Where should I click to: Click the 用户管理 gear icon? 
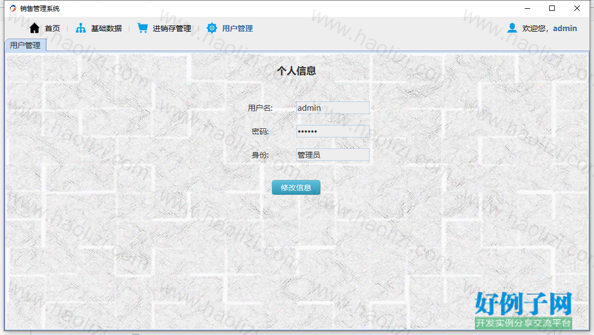point(212,28)
